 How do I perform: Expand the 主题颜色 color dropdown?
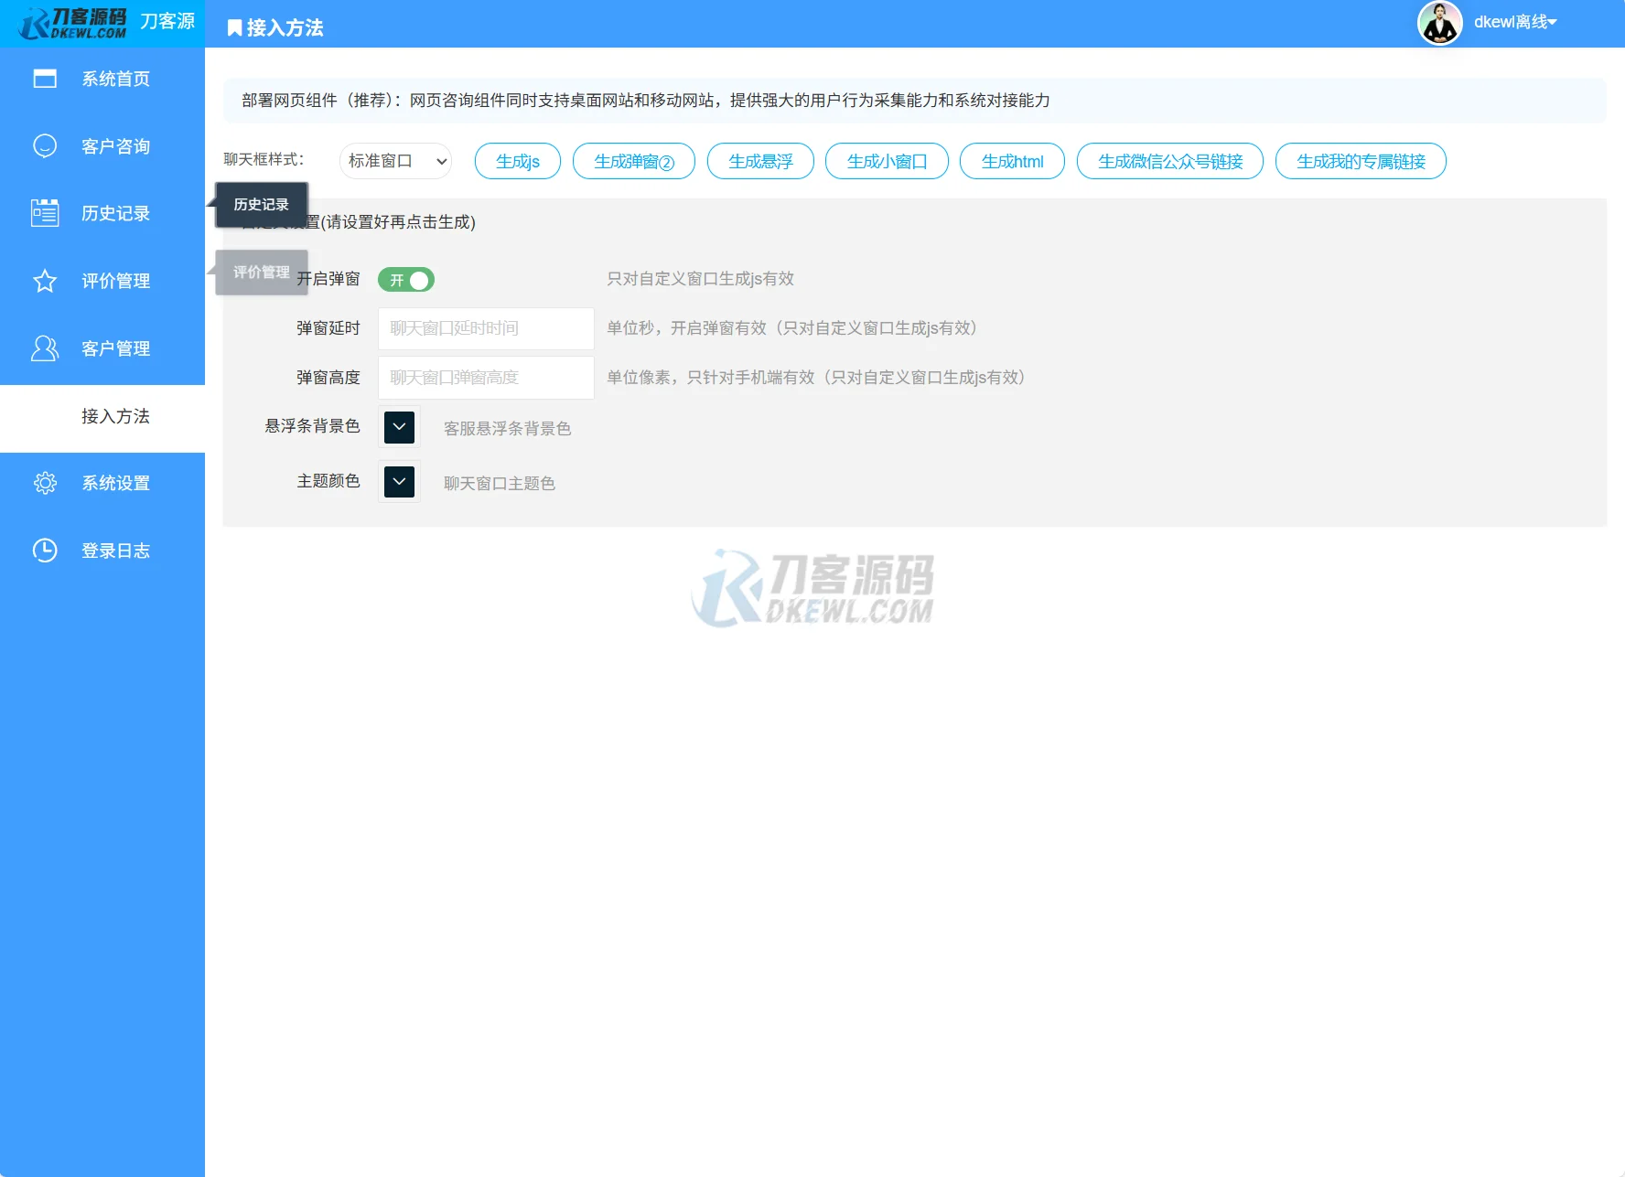click(398, 482)
